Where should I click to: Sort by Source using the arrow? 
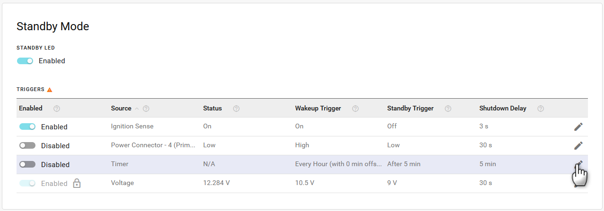pyautogui.click(x=137, y=109)
